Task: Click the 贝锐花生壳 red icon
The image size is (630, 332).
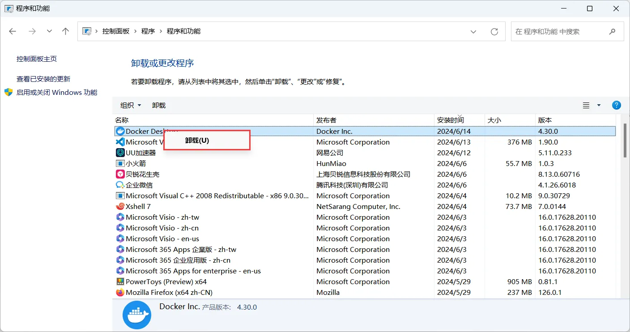Action: [x=120, y=174]
